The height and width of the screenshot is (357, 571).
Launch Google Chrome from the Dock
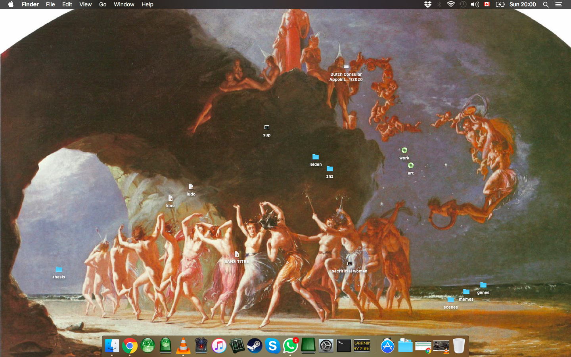coord(130,346)
